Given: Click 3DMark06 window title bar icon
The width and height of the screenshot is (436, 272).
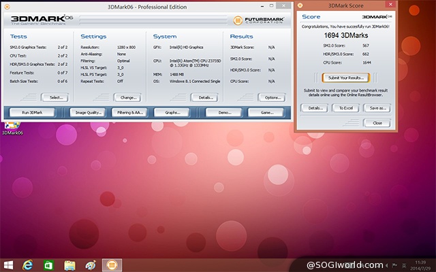Looking at the screenshot, I should point(7,7).
